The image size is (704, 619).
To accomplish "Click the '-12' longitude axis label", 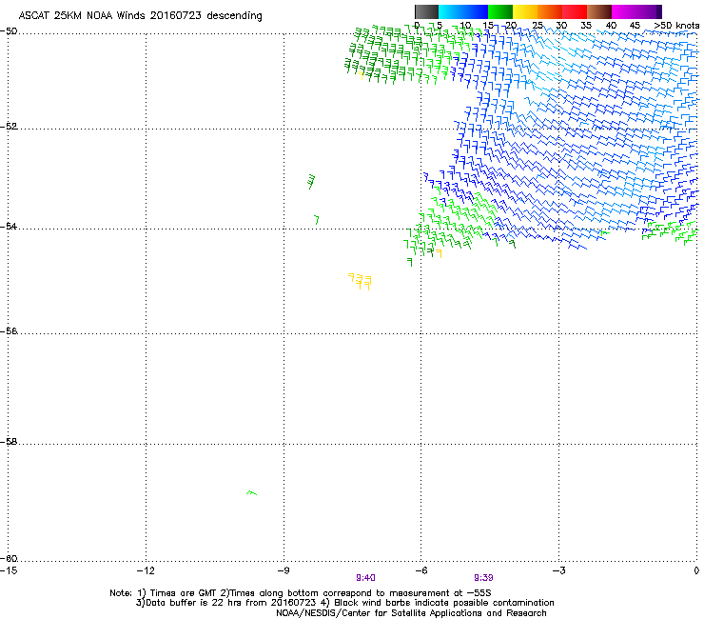I will click(146, 570).
